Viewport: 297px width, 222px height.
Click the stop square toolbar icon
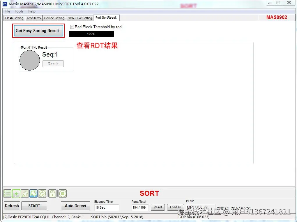[63, 193]
